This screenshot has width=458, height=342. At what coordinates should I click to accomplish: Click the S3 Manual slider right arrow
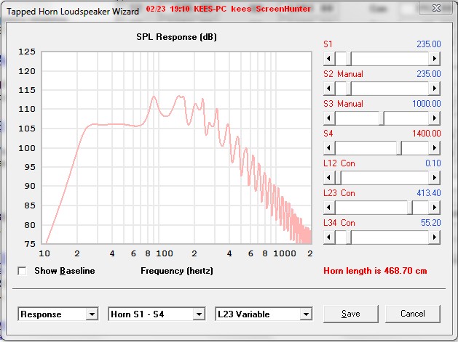click(435, 118)
